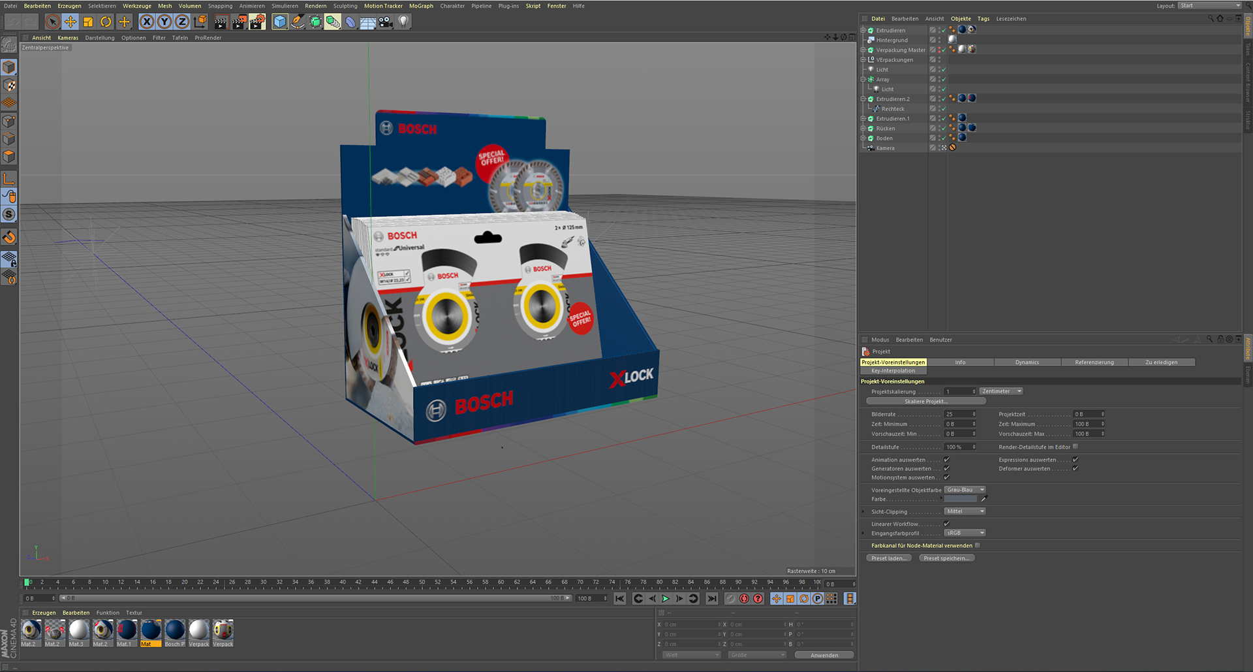
Task: Enable Render-Detailstufe im Editor checkbox
Action: point(1075,447)
